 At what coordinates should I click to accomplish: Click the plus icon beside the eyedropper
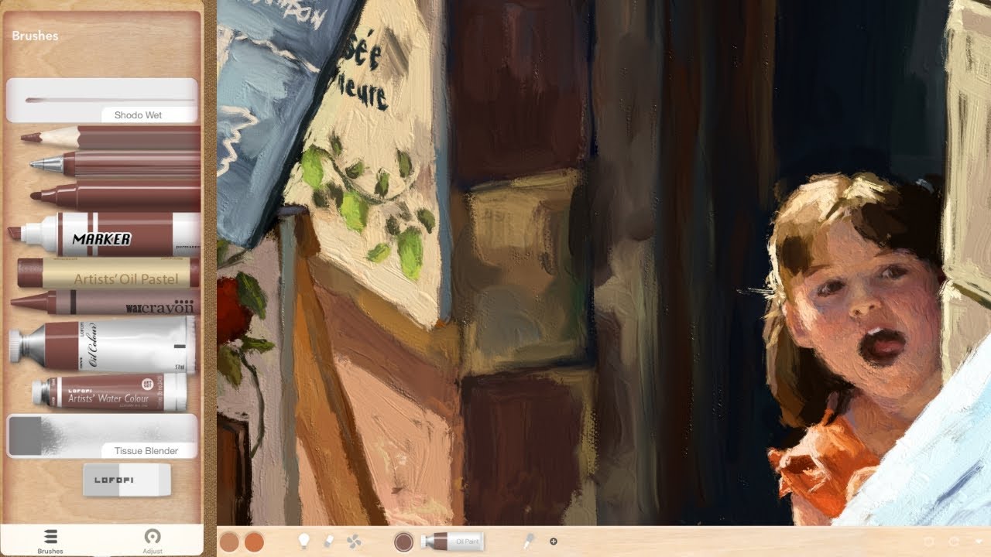(x=553, y=542)
